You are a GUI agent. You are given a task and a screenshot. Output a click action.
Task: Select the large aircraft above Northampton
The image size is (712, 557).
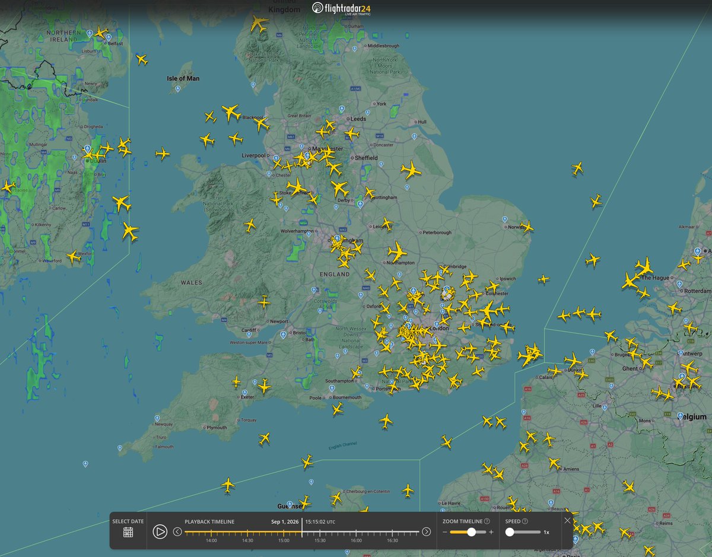398,252
